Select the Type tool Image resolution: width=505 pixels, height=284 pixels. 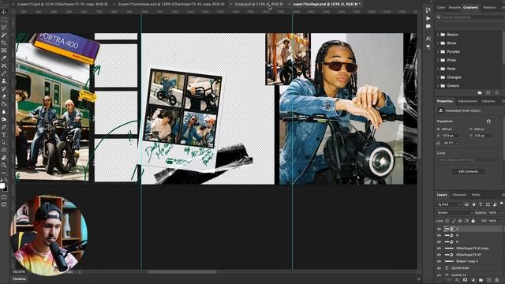tap(4, 135)
